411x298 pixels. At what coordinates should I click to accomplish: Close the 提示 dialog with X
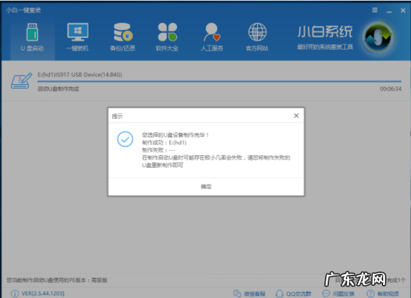pos(296,115)
